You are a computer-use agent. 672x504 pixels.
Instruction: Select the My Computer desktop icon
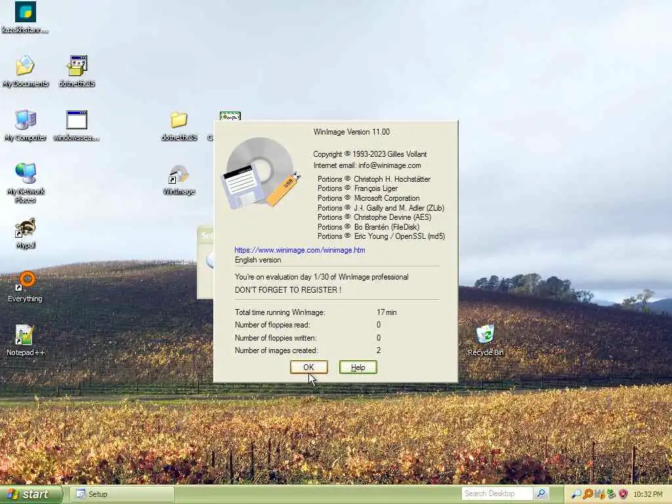coord(26,125)
